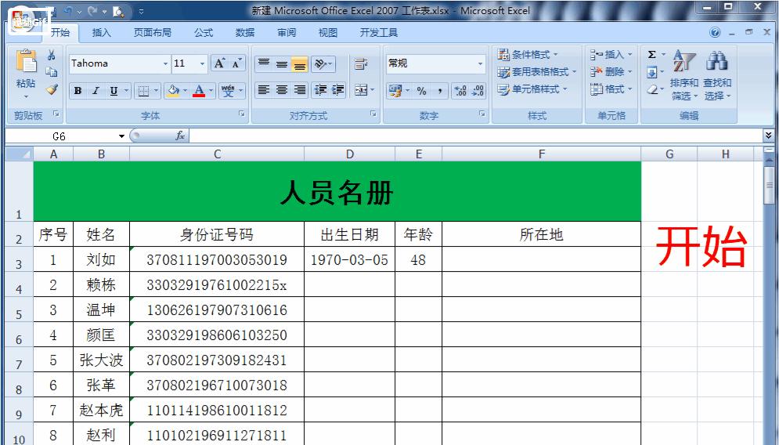The image size is (779, 445).
Task: Click the Paste clipboard icon
Action: click(26, 62)
